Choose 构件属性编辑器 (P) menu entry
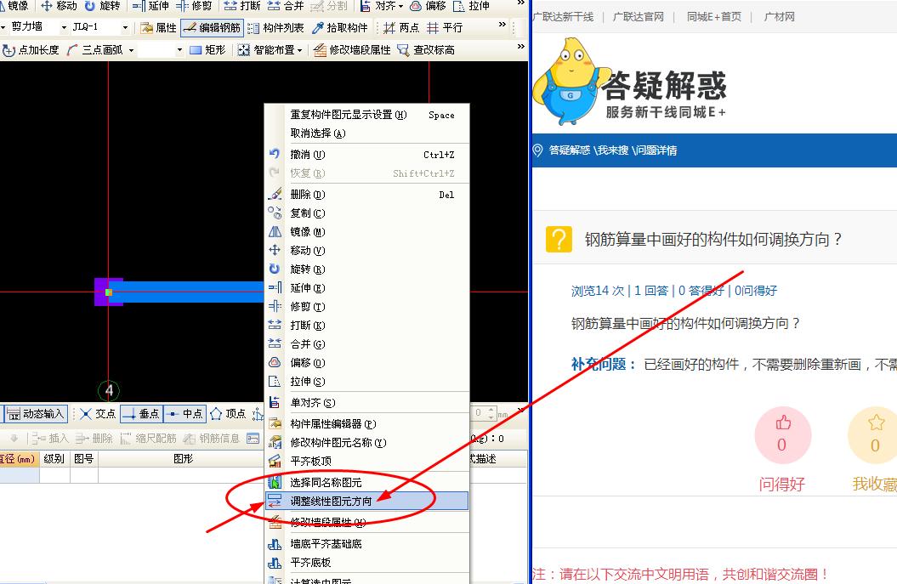The height and width of the screenshot is (584, 897). (366, 424)
